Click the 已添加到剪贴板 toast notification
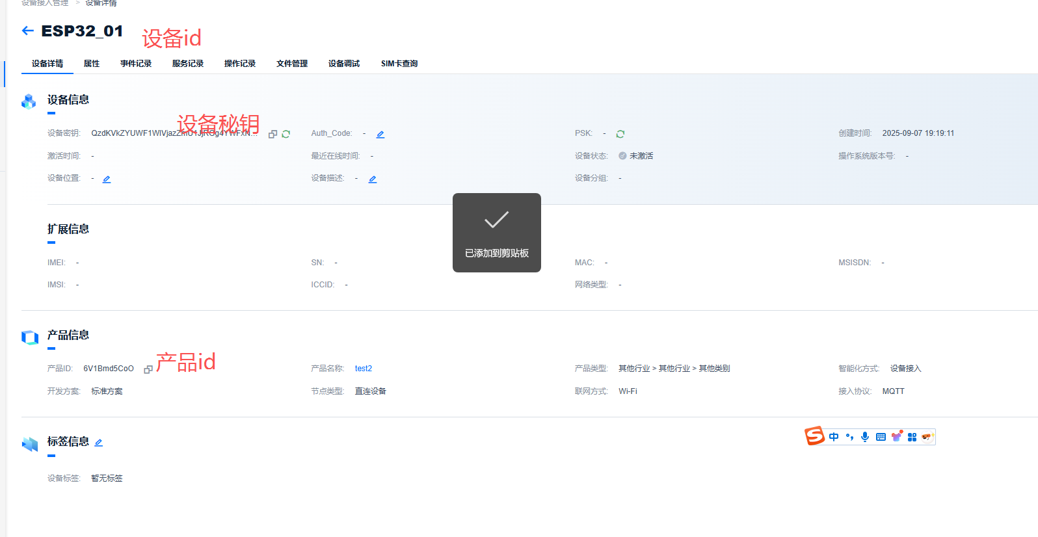 coord(497,233)
